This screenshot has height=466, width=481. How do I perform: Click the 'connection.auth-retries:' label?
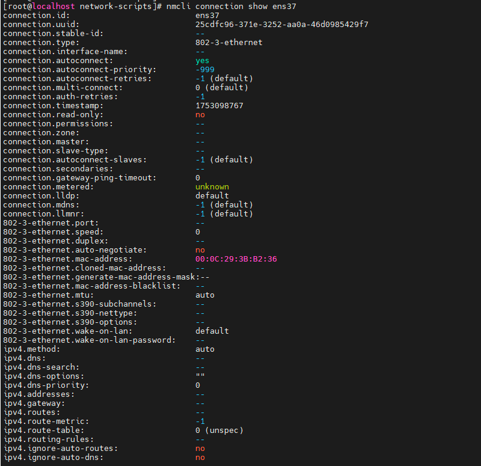pos(61,97)
